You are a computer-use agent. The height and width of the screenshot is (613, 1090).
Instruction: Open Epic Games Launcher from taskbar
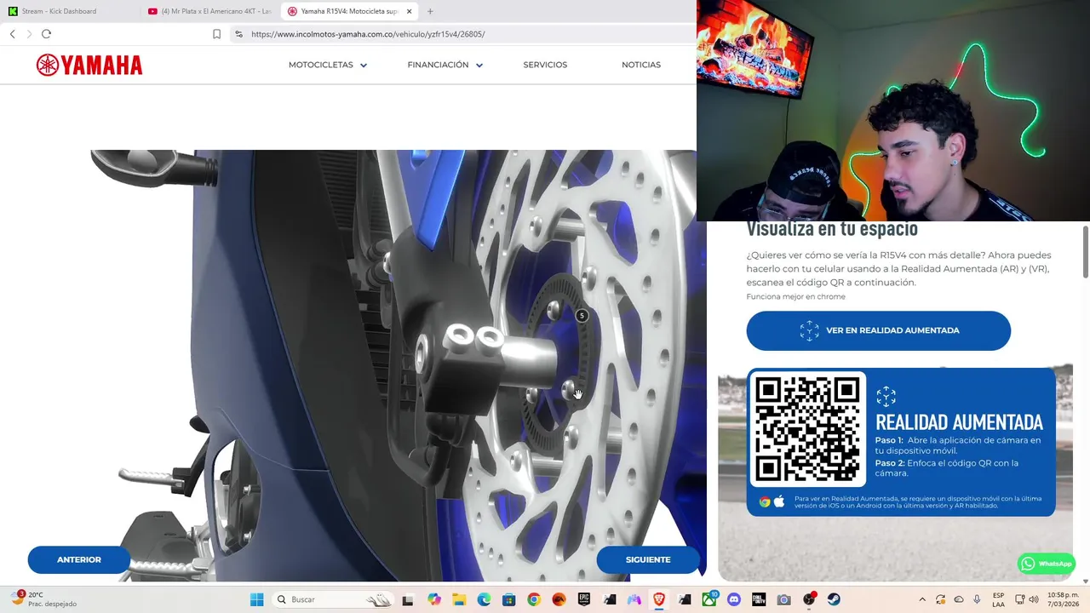click(x=584, y=599)
